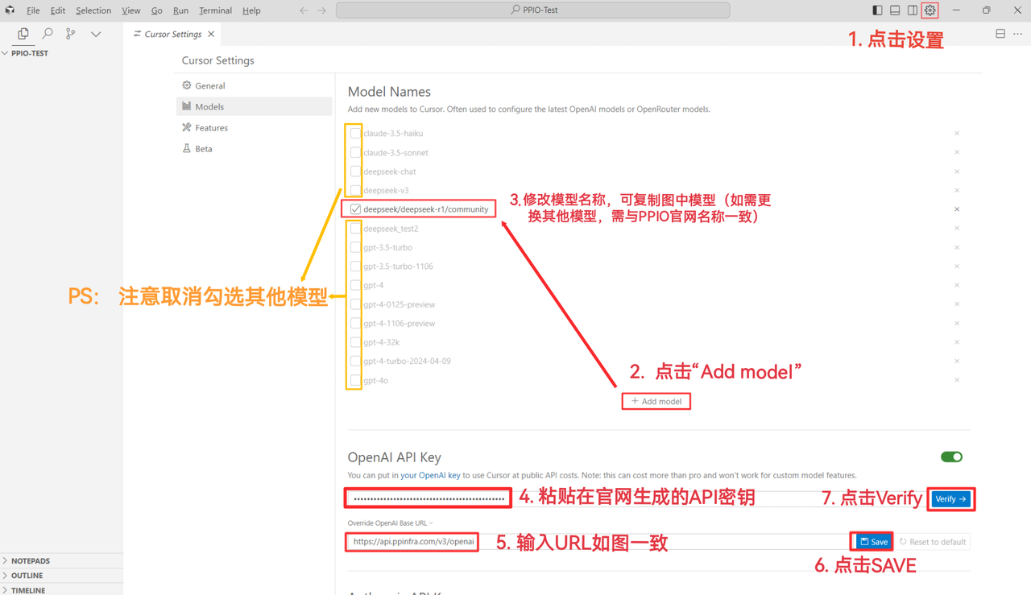Toggle the primary side bar layout icon

[877, 10]
